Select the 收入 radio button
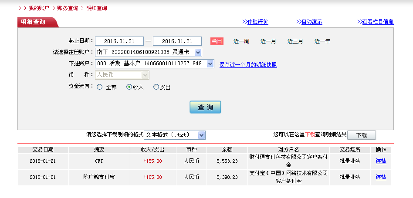 point(129,87)
